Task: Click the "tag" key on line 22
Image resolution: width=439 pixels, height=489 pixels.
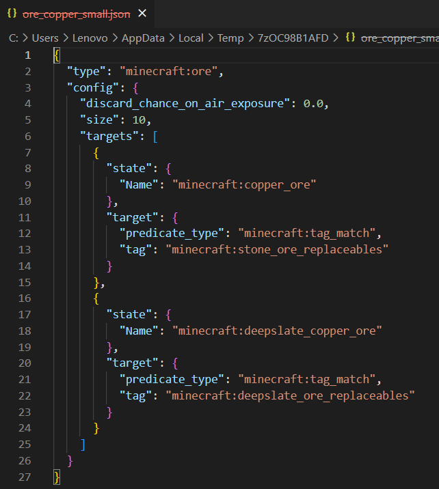Action: pyautogui.click(x=135, y=395)
